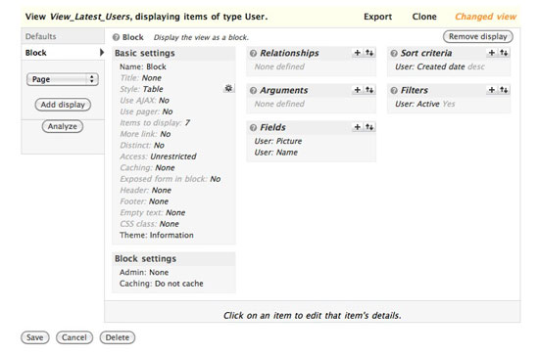Click help icon beside Sort criteria

click(x=394, y=53)
